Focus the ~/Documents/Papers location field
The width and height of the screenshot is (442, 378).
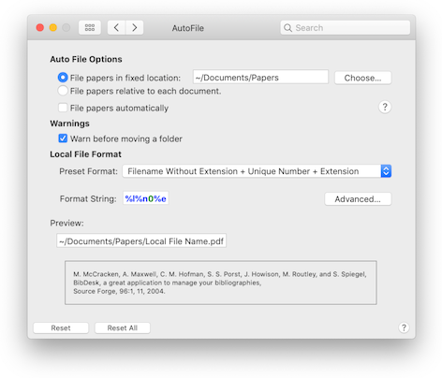point(260,77)
